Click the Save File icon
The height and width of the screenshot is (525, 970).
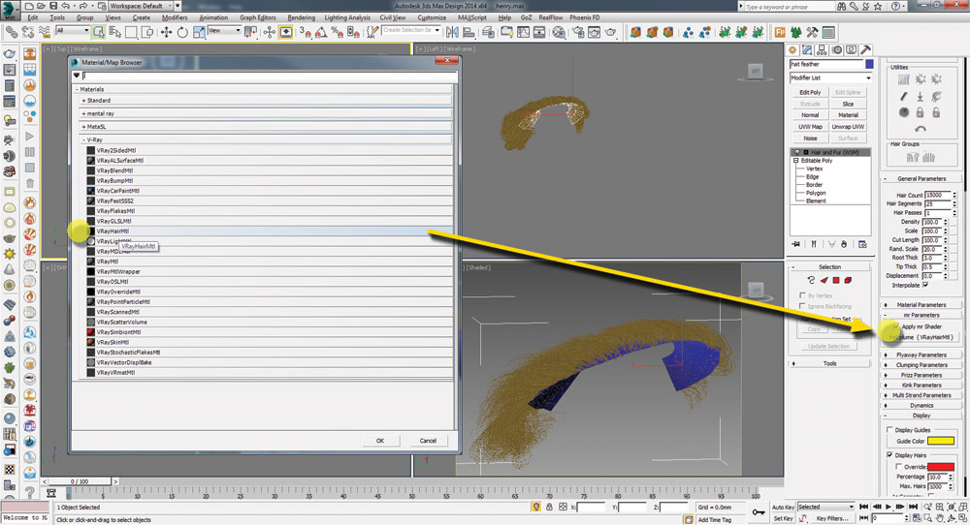(53, 6)
